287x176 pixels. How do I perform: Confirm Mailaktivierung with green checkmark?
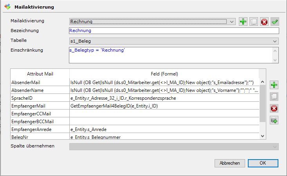point(275,22)
